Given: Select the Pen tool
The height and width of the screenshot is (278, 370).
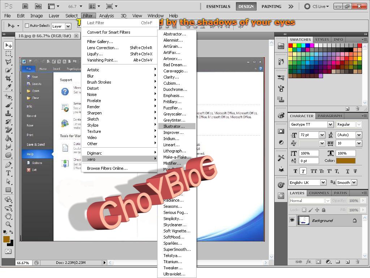Looking at the screenshot, I should click(x=8, y=165).
